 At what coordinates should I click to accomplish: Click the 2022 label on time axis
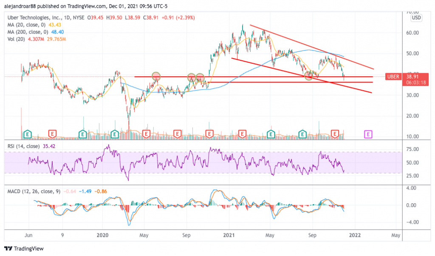(355, 235)
